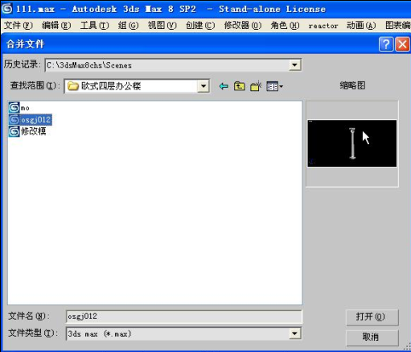The height and width of the screenshot is (352, 411).
Task: Go up one folder level icon
Action: (239, 86)
